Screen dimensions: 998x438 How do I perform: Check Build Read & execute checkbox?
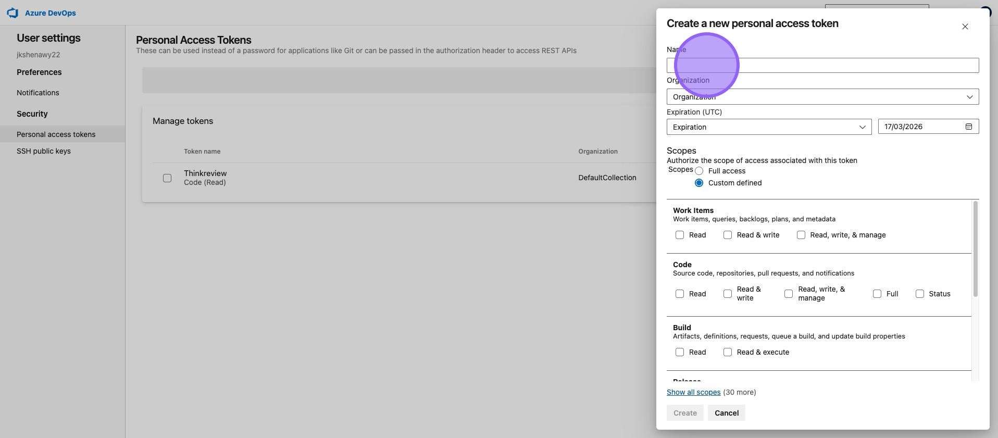pyautogui.click(x=728, y=352)
